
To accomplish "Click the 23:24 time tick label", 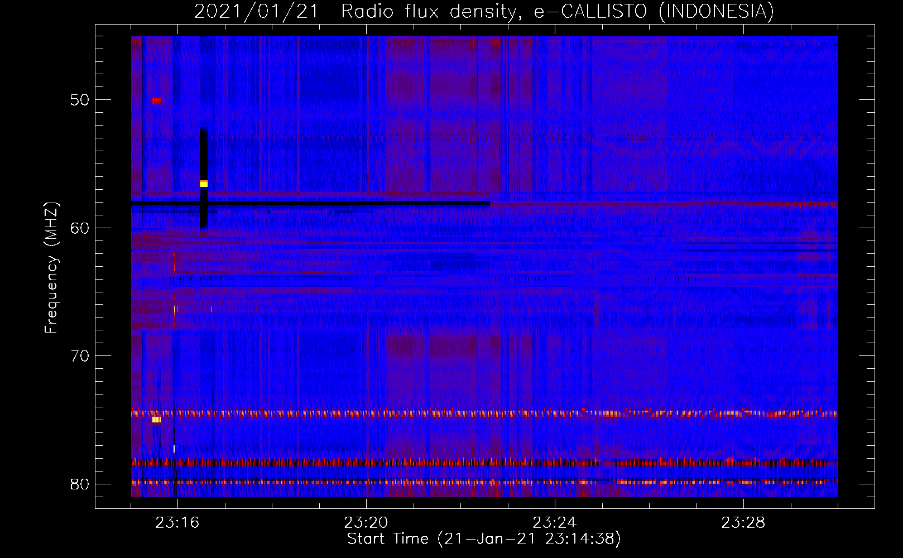I will tap(555, 523).
